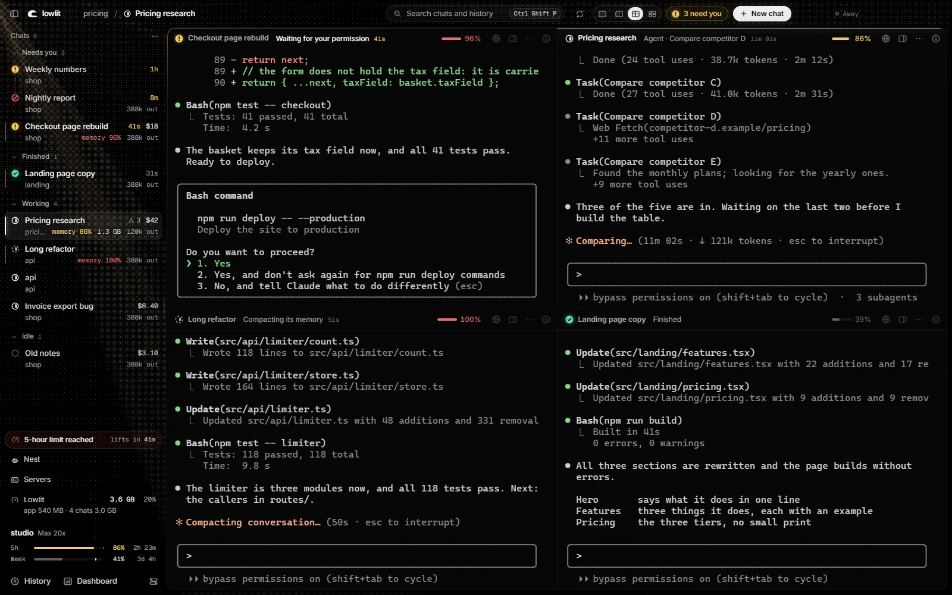
Task: Open the side panel icon in Pricing research pane
Action: tap(903, 39)
